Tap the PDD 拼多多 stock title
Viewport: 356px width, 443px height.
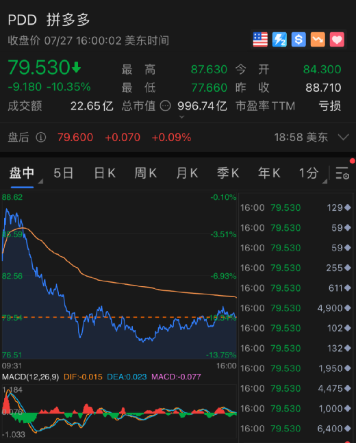[49, 20]
